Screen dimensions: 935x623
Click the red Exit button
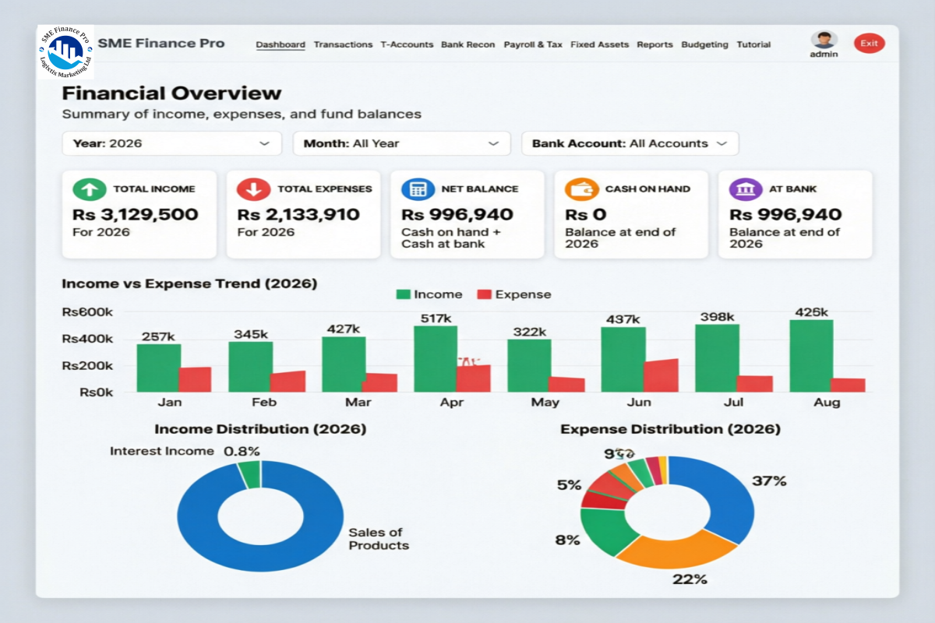(x=869, y=44)
